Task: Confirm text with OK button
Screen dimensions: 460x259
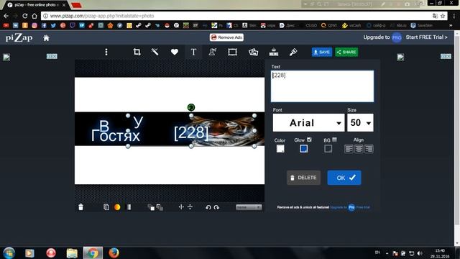Action: coord(344,178)
